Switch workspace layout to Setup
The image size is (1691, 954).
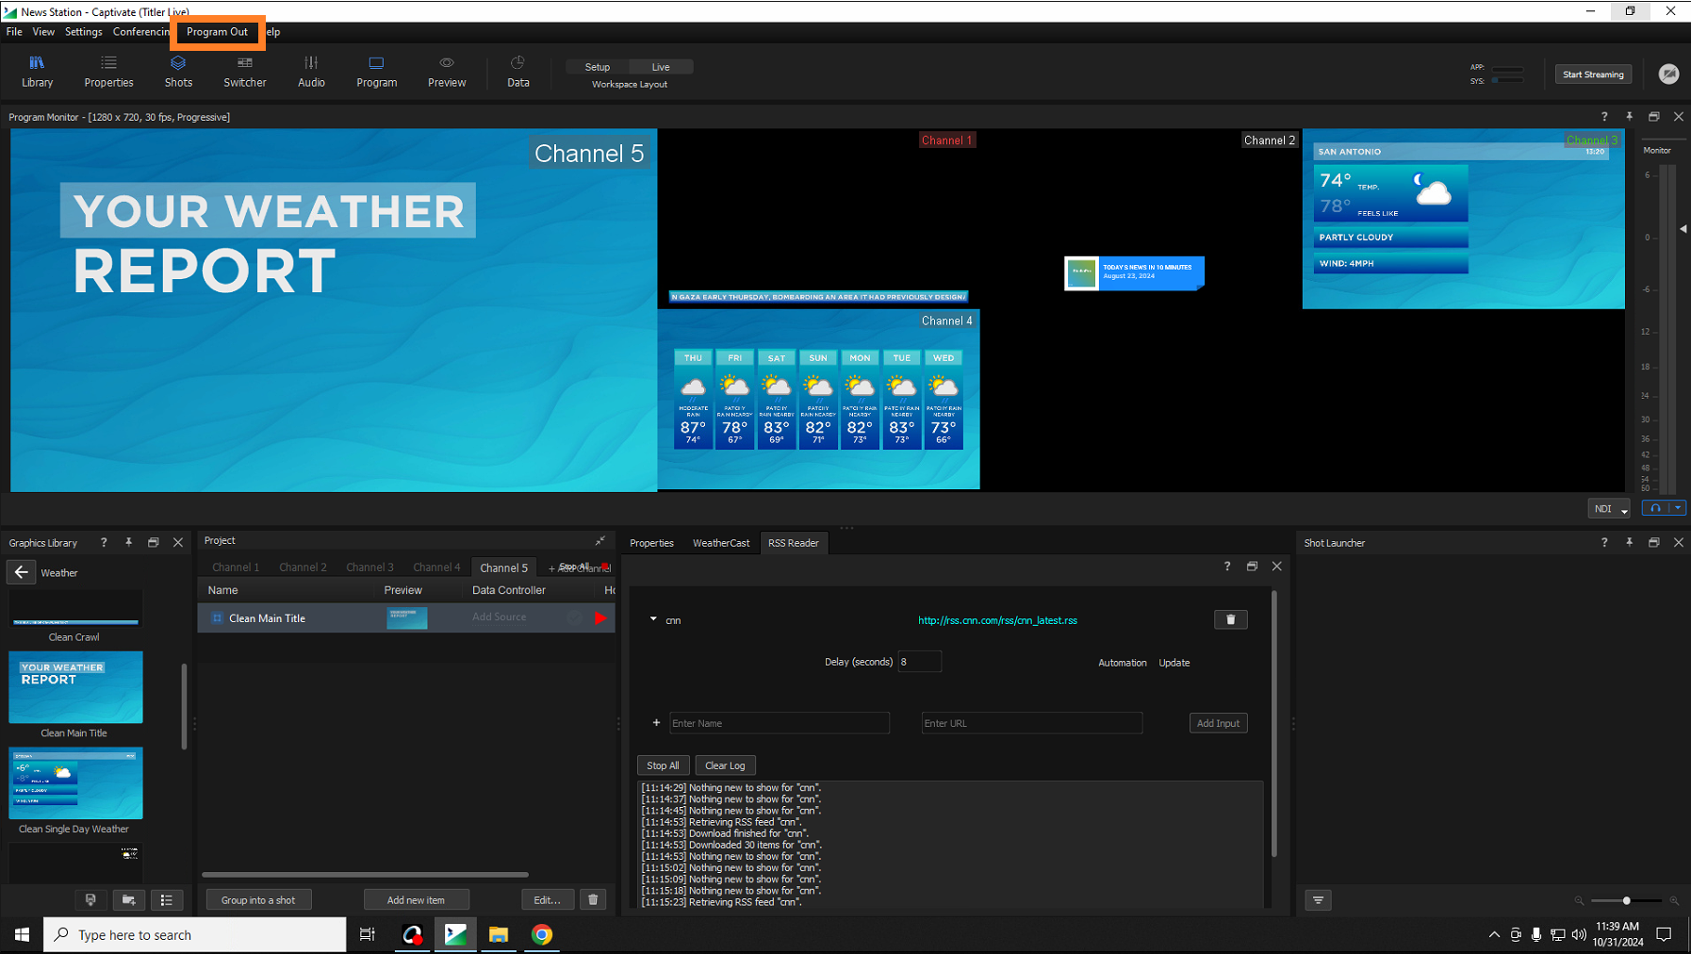click(598, 67)
